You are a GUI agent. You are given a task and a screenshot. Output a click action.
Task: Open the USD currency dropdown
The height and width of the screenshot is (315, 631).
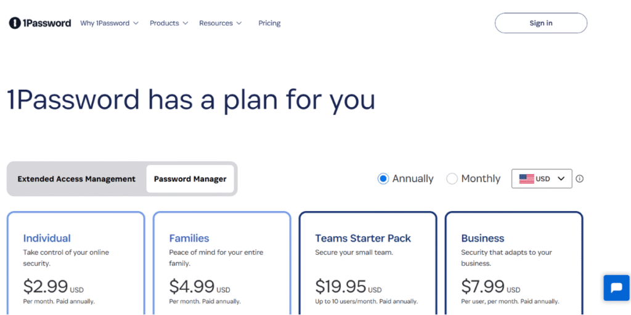click(542, 179)
